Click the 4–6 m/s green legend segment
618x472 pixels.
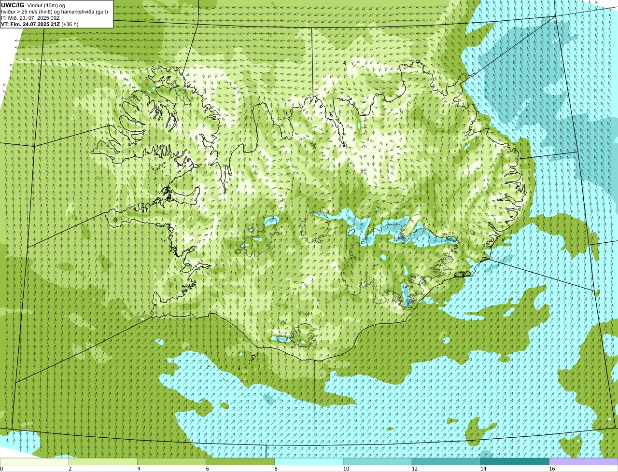(x=171, y=461)
